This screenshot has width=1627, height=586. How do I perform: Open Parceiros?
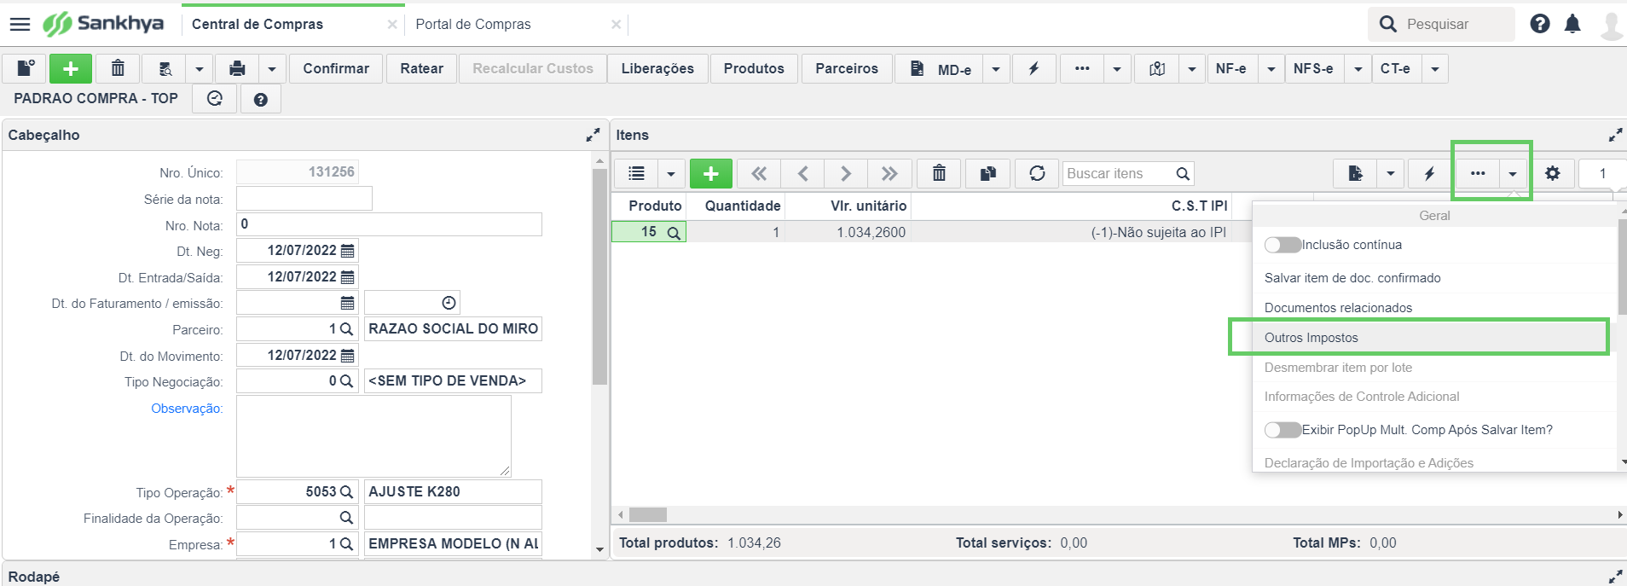(x=847, y=68)
